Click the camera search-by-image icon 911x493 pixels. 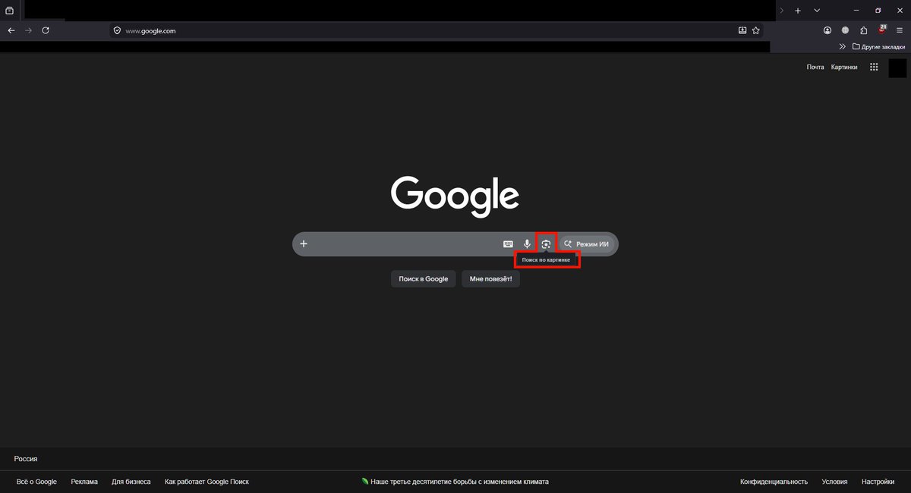click(x=546, y=244)
